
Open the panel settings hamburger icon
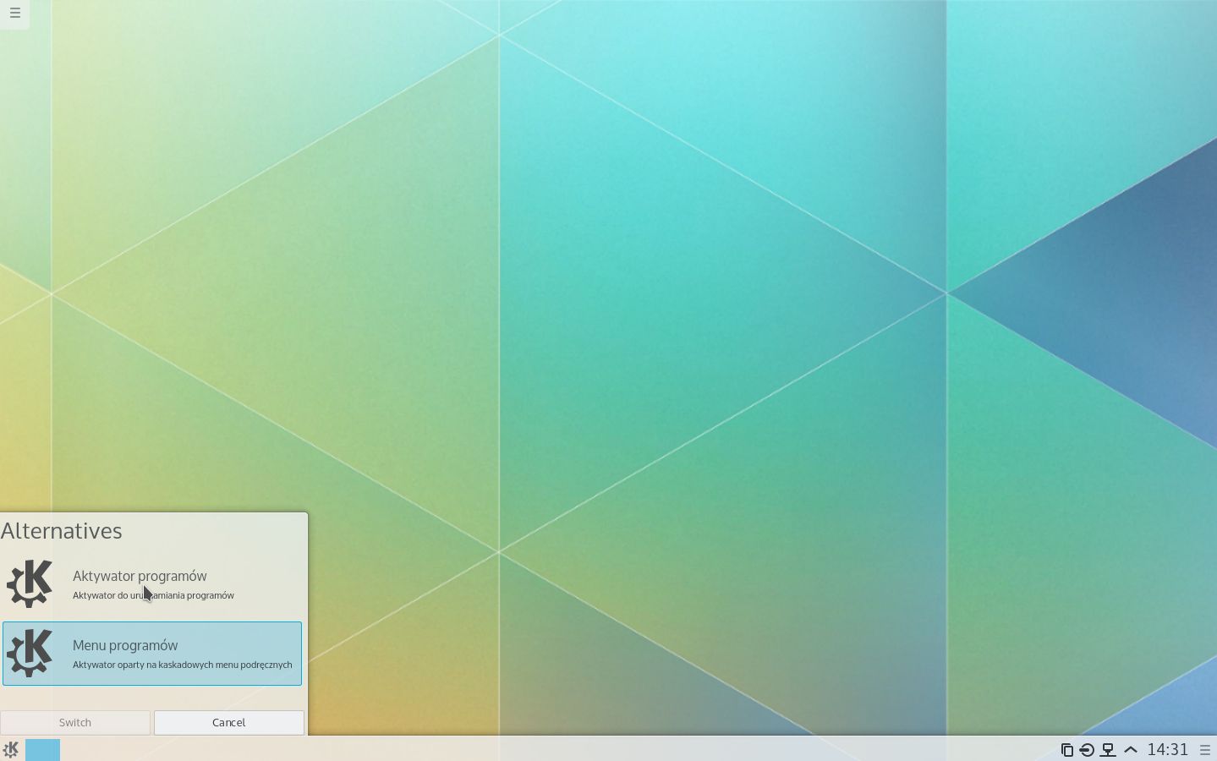point(1205,750)
